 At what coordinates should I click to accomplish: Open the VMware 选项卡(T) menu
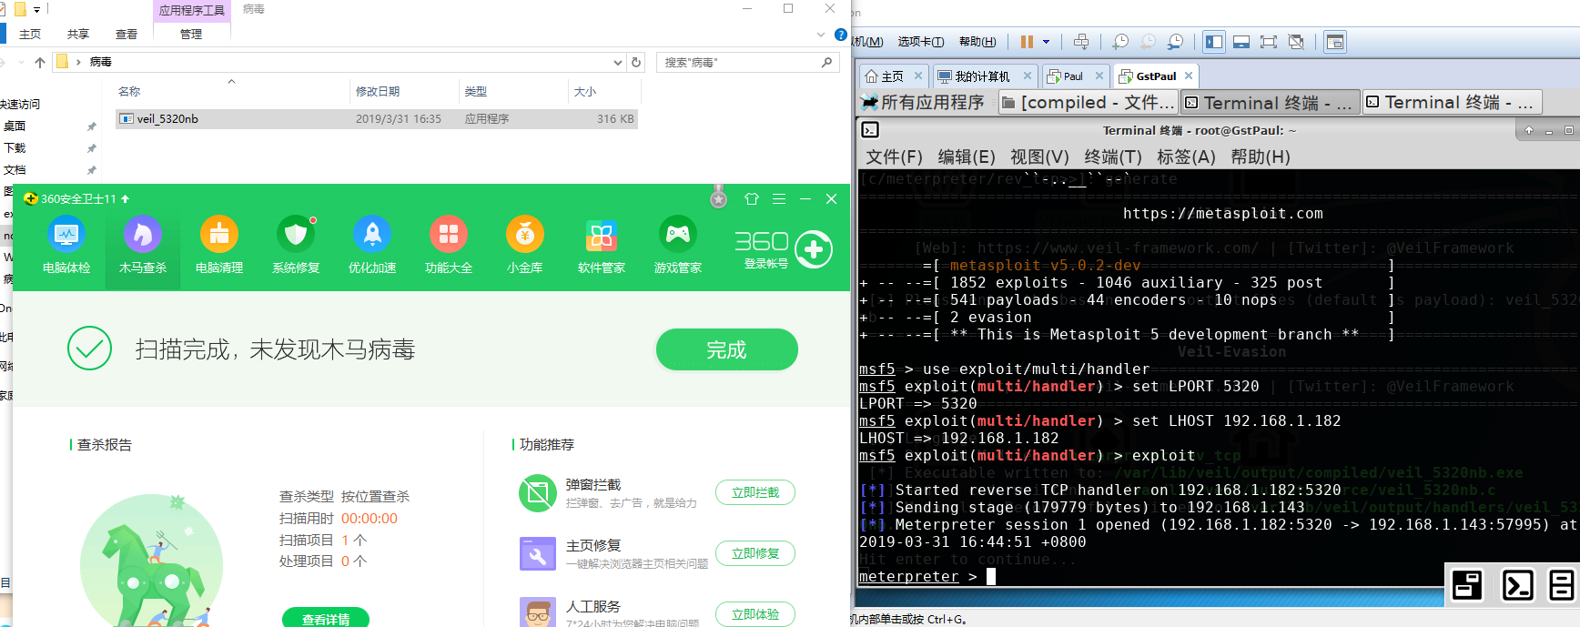coord(920,42)
